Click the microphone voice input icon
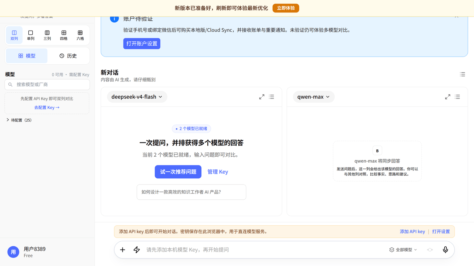 pyautogui.click(x=445, y=250)
